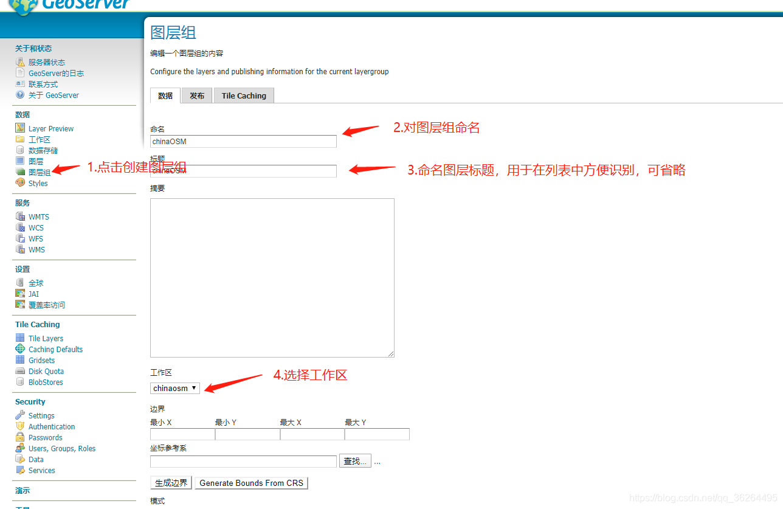Click the Authentication shield icon
Image resolution: width=783 pixels, height=509 pixels.
20,426
